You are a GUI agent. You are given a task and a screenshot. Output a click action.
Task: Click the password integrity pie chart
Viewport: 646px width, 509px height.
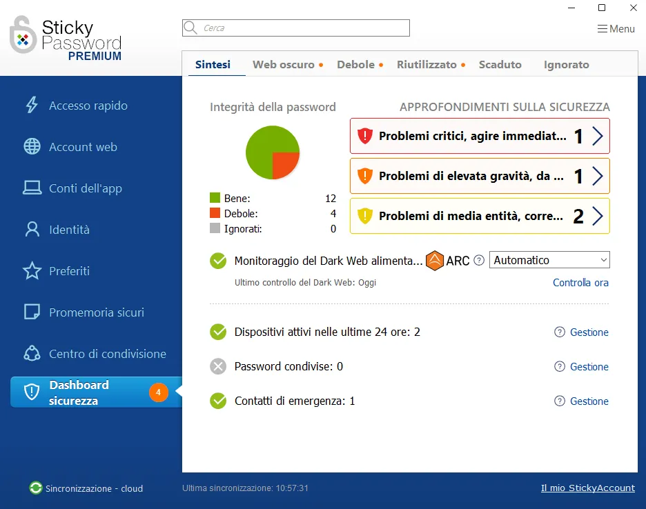[x=273, y=152]
